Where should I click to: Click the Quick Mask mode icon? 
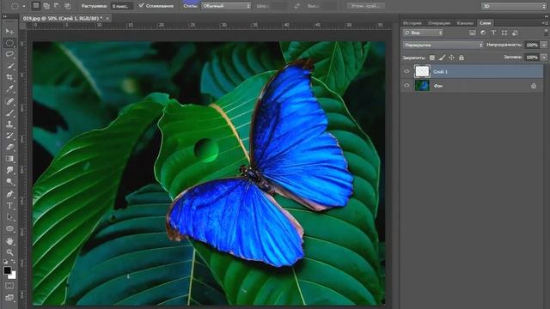pos(9,286)
